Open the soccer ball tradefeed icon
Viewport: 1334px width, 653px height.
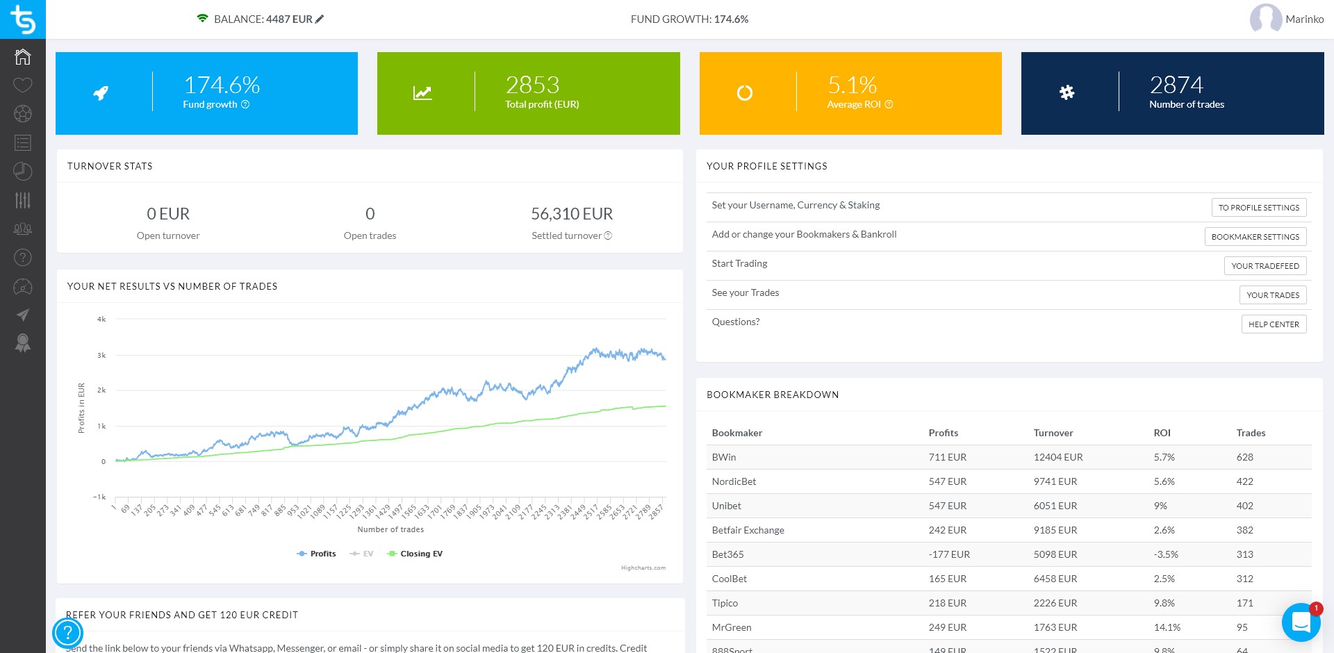click(23, 114)
